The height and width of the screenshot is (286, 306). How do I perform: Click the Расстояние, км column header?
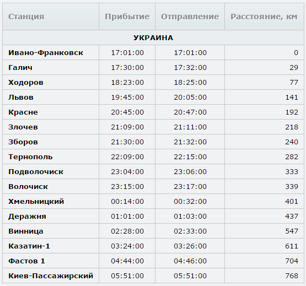(x=264, y=17)
